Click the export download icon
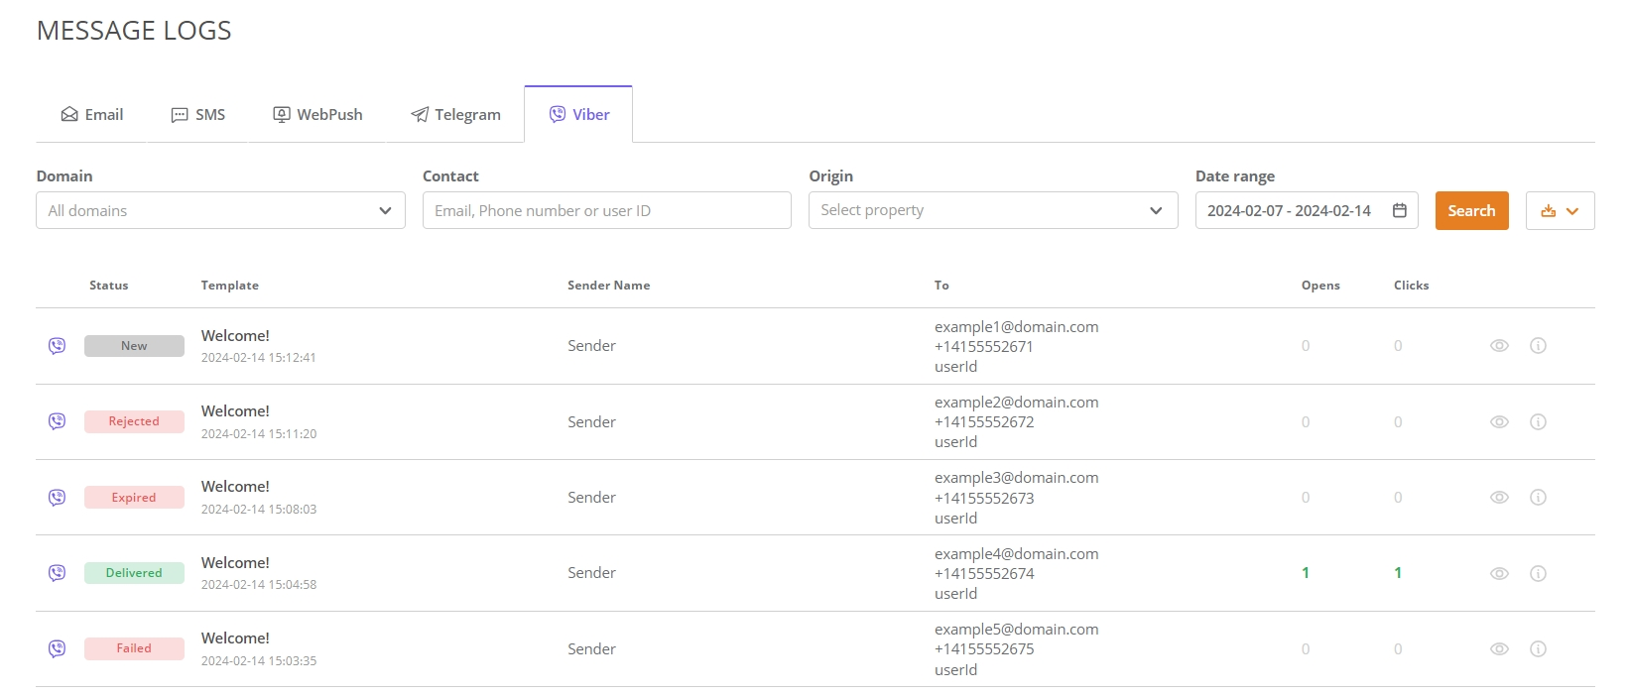 (x=1548, y=211)
